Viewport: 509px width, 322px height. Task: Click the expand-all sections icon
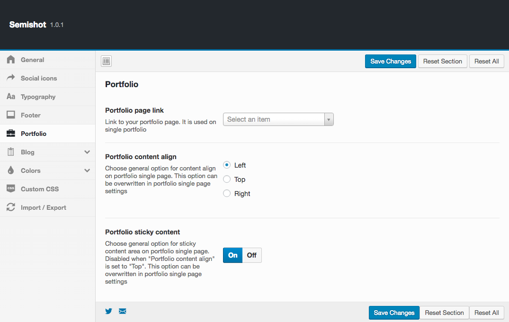click(106, 61)
